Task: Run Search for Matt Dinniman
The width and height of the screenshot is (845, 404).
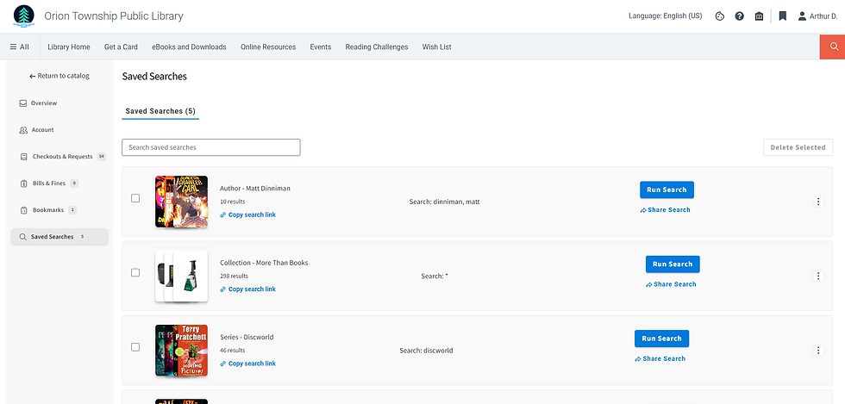Action: click(x=667, y=190)
